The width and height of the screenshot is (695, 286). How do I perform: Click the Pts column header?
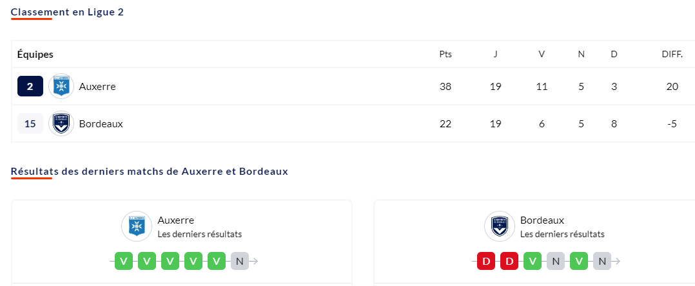coord(445,55)
